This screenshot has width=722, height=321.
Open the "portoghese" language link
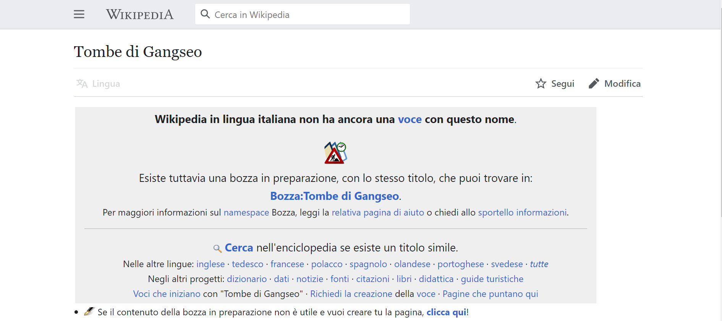461,264
